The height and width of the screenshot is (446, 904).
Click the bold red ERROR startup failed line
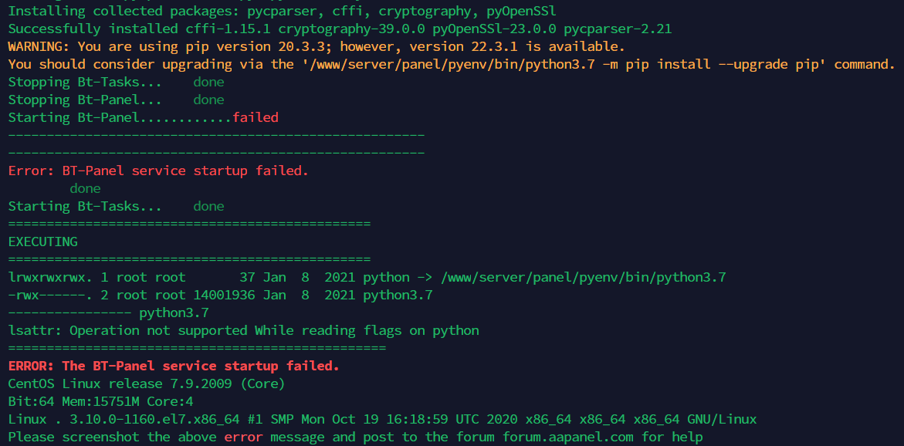174,366
